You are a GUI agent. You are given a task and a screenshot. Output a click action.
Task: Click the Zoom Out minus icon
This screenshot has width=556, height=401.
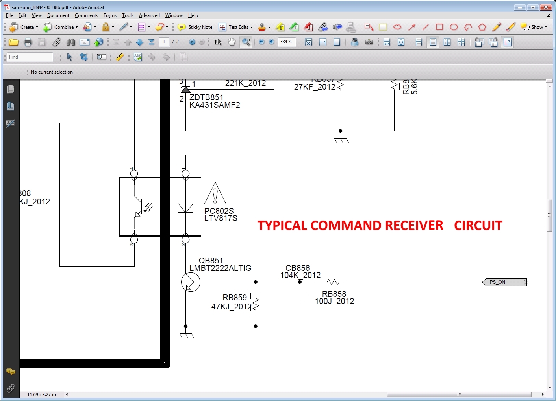pyautogui.click(x=261, y=42)
